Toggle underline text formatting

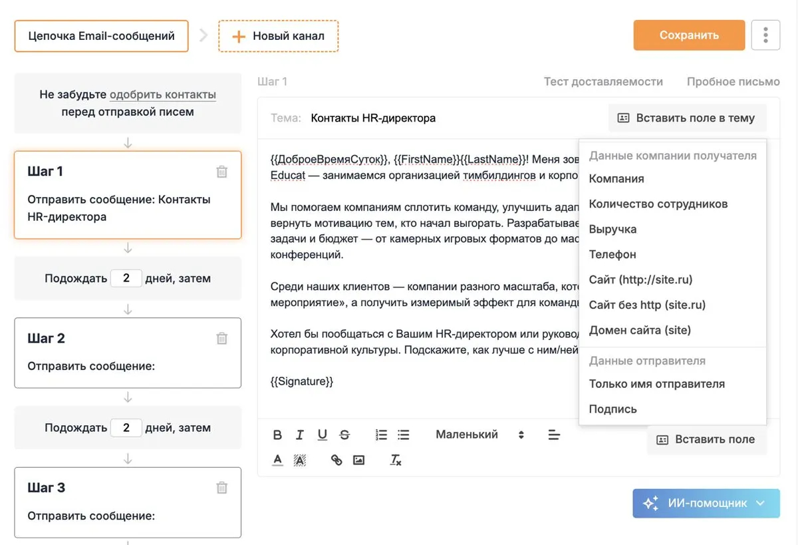pyautogui.click(x=323, y=435)
